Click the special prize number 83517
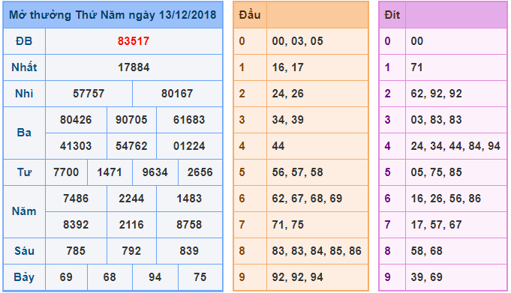The height and width of the screenshot is (293, 511). [x=134, y=41]
